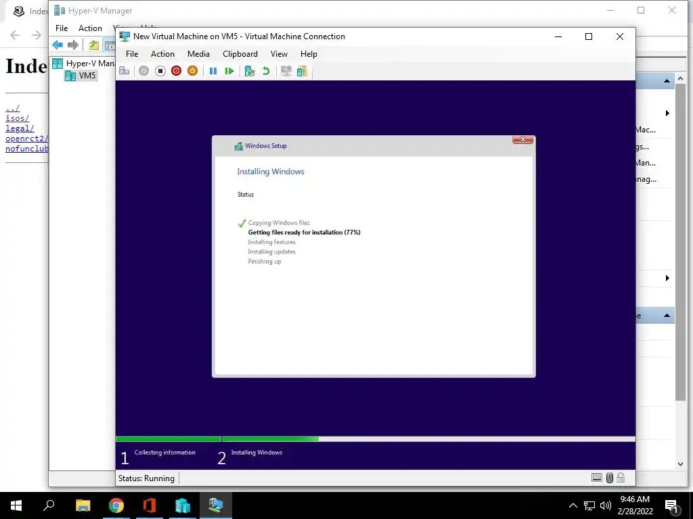Expand the upper submenu arrow in Actions pane
The height and width of the screenshot is (519, 693).
pyautogui.click(x=667, y=114)
